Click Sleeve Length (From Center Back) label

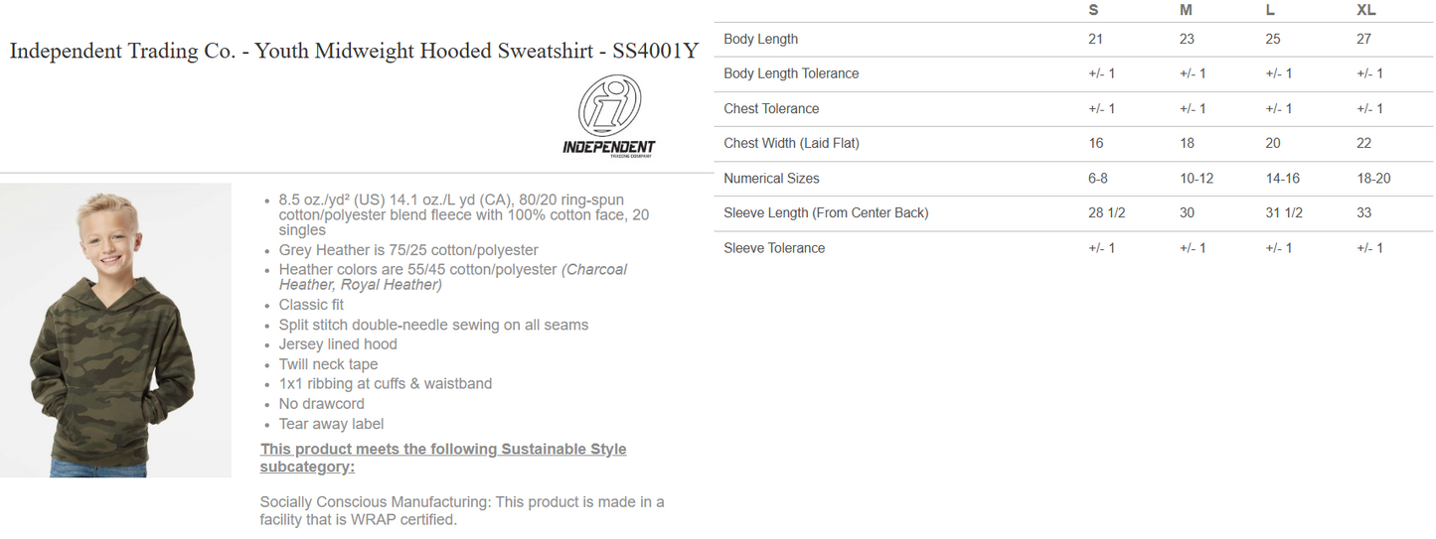tap(826, 213)
